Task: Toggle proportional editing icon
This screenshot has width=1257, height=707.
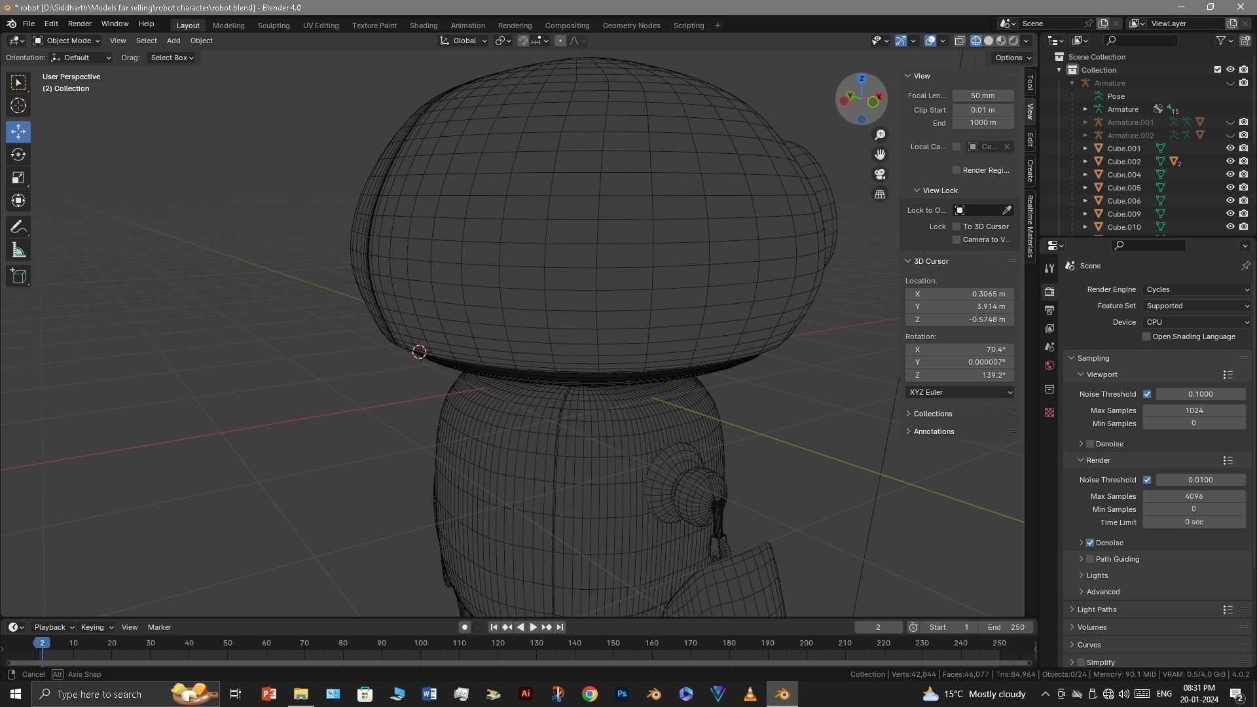Action: (x=560, y=41)
